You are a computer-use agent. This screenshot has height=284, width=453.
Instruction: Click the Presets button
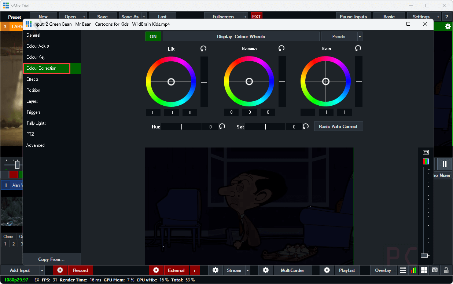point(339,36)
